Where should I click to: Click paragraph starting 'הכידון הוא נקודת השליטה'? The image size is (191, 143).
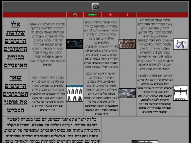tap(155, 94)
